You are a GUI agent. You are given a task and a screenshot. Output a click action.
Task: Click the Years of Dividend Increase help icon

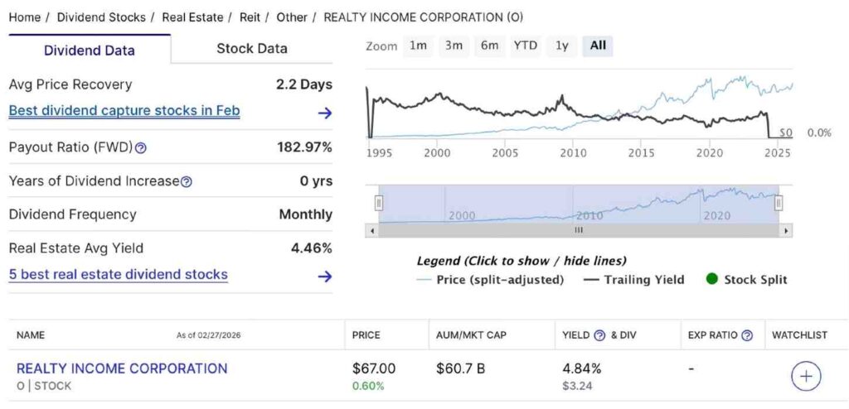[187, 181]
